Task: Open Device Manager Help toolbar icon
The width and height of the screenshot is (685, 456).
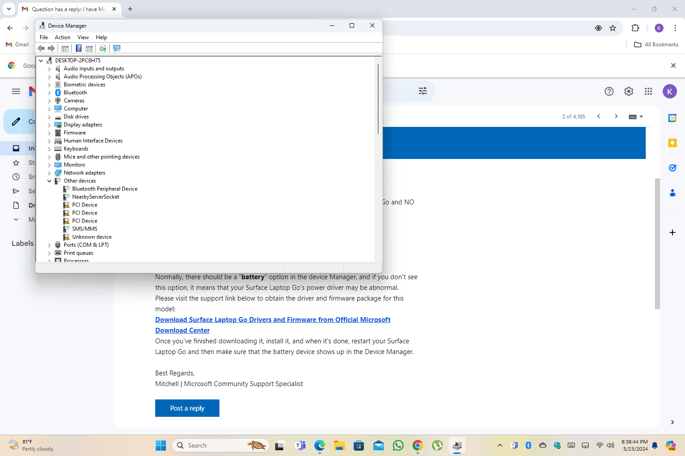Action: (78, 48)
